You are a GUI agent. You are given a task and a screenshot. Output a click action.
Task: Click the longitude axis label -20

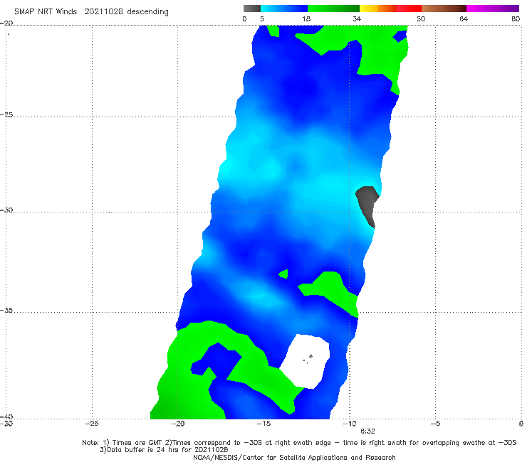[x=177, y=424]
